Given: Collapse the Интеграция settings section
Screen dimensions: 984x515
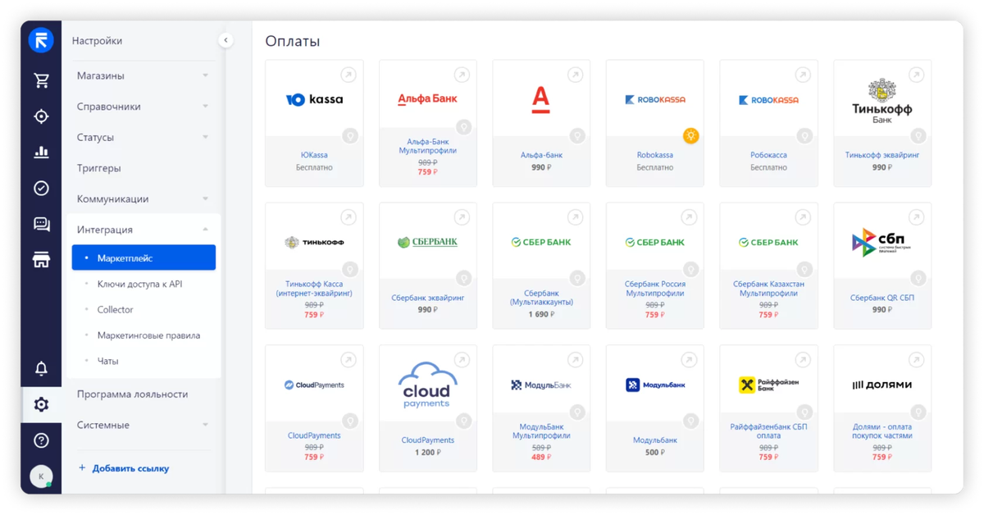Looking at the screenshot, I should click(x=143, y=230).
